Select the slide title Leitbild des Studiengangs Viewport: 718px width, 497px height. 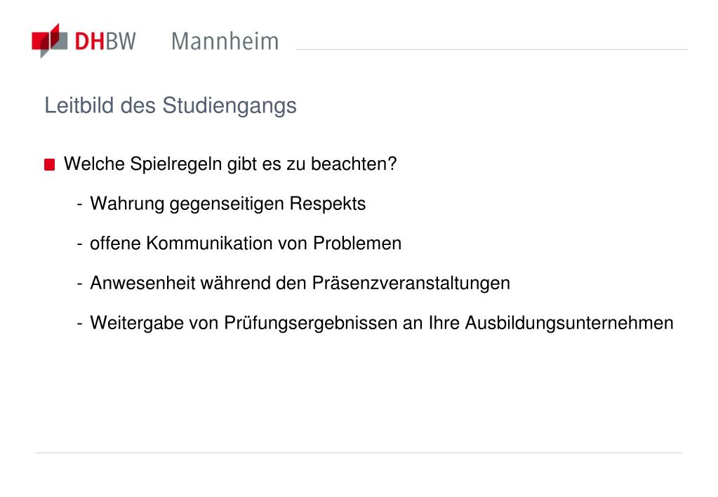pos(171,106)
